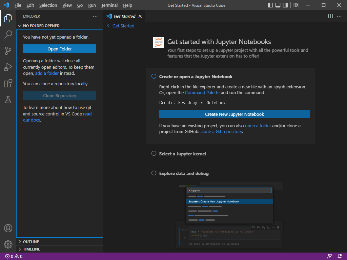Click the feedback icon in status bar
347x260 pixels.
[x=329, y=257]
